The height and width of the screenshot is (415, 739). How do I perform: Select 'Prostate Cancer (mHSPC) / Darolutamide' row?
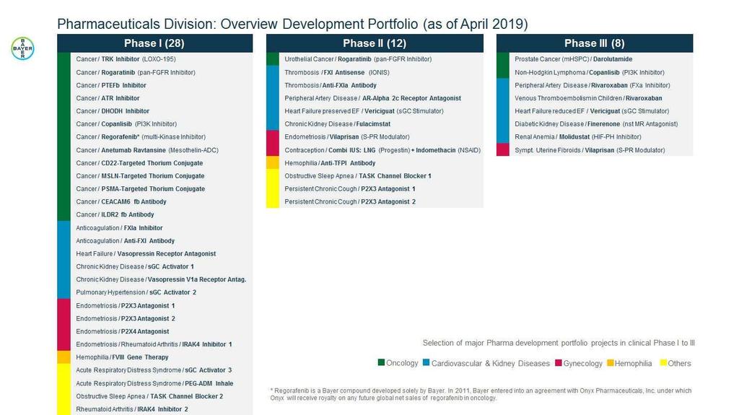pyautogui.click(x=595, y=59)
